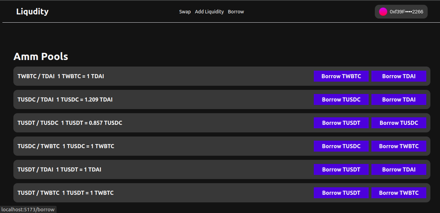The height and width of the screenshot is (213, 440).
Task: Borrow TWBTC from the TUSDC / TWBTC pool
Action: point(399,146)
